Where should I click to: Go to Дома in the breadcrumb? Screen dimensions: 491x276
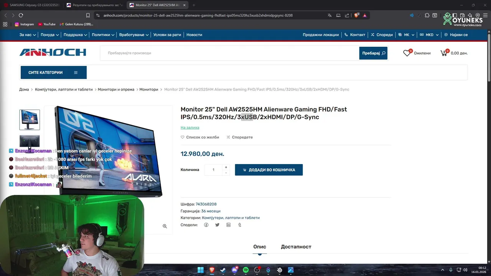[24, 89]
